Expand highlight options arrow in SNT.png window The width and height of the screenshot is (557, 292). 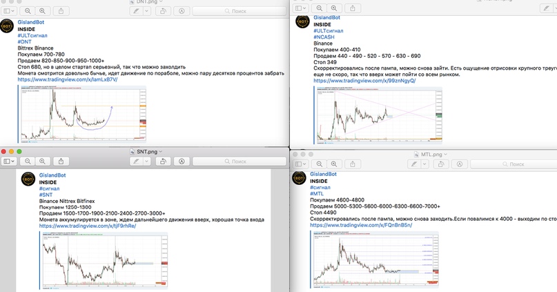[147, 162]
